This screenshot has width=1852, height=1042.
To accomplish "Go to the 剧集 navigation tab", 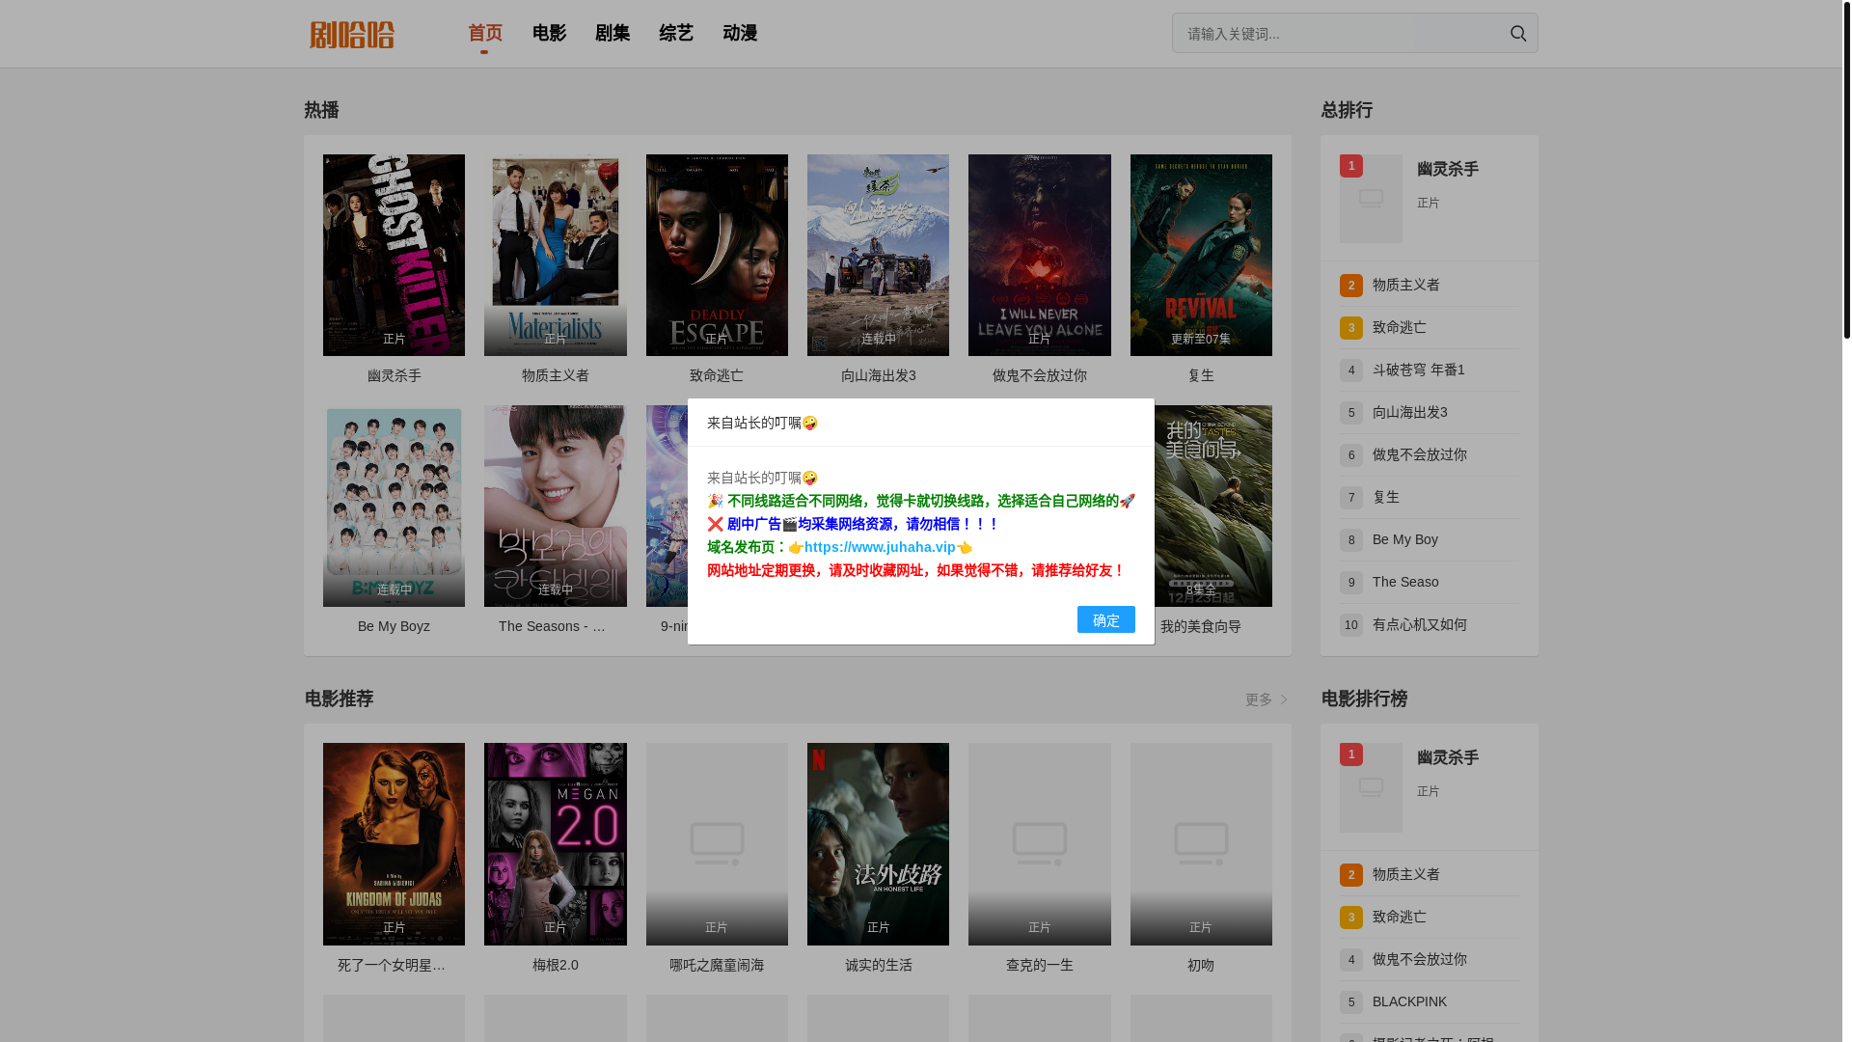I will coord(613,34).
